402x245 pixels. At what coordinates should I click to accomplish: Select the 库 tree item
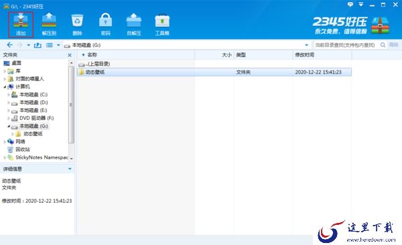coord(18,71)
